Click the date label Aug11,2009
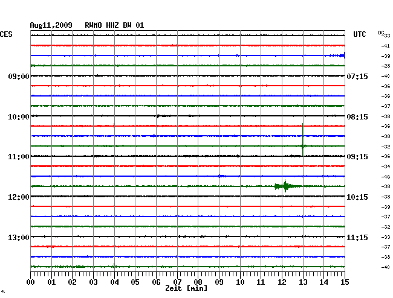The width and height of the screenshot is (393, 298). pos(51,25)
